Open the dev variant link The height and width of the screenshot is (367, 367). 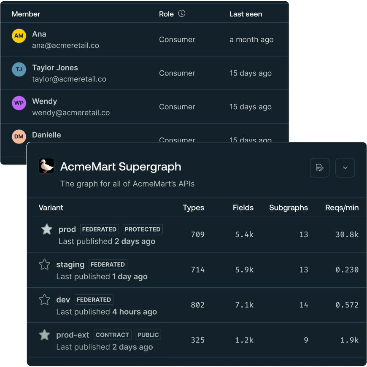click(63, 300)
